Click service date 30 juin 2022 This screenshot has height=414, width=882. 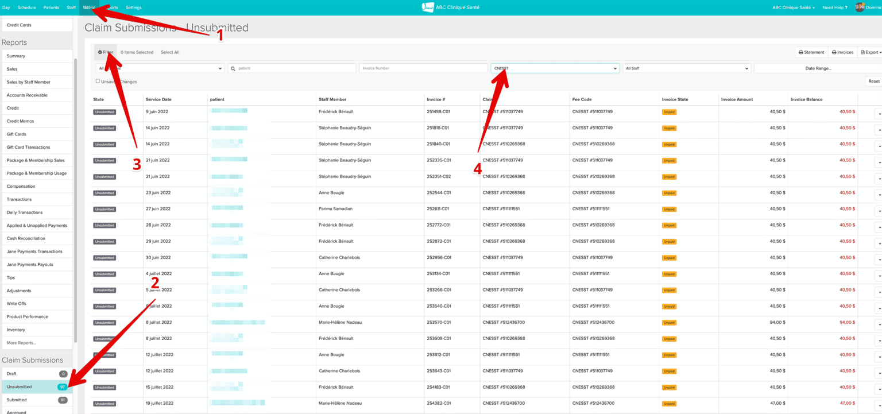158,258
